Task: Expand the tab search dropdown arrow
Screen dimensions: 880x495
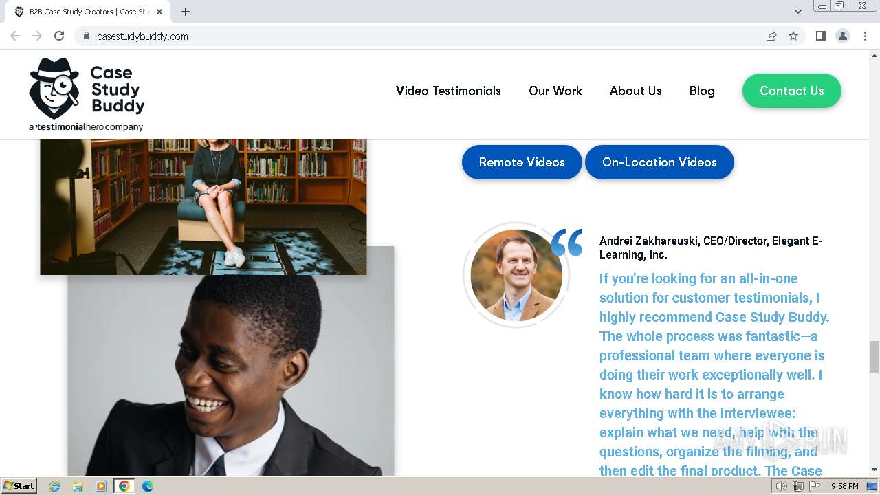Action: point(797,12)
